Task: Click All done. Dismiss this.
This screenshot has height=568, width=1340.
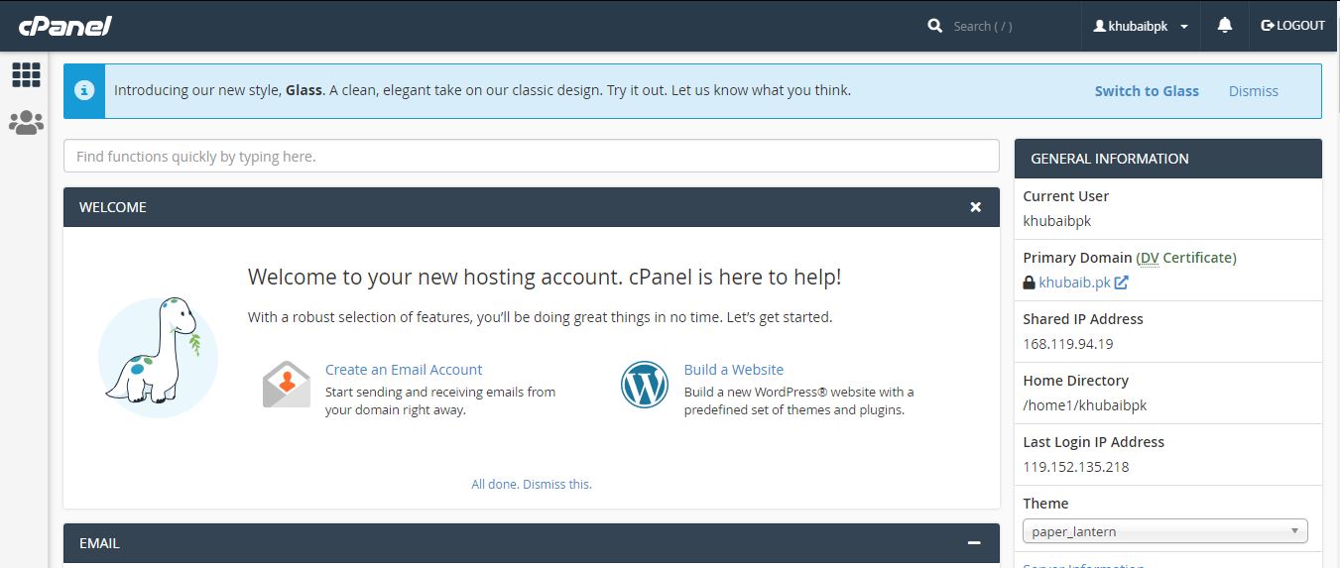Action: 532,485
